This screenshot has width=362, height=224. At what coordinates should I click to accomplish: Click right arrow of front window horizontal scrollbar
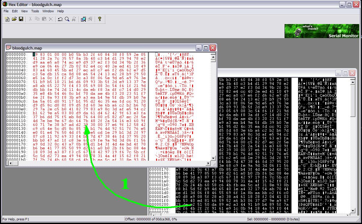tap(208, 163)
